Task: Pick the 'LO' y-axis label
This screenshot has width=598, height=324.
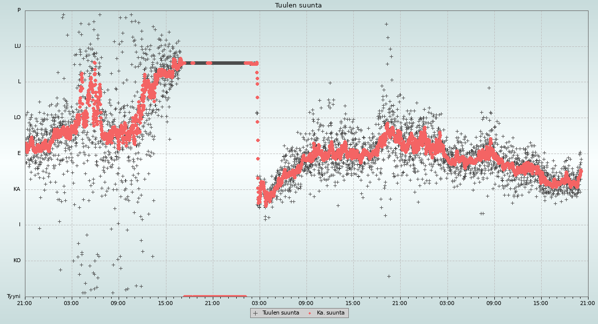Action: coord(17,118)
